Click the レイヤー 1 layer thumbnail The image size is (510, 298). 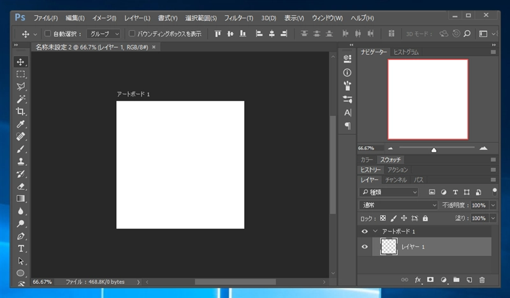388,247
